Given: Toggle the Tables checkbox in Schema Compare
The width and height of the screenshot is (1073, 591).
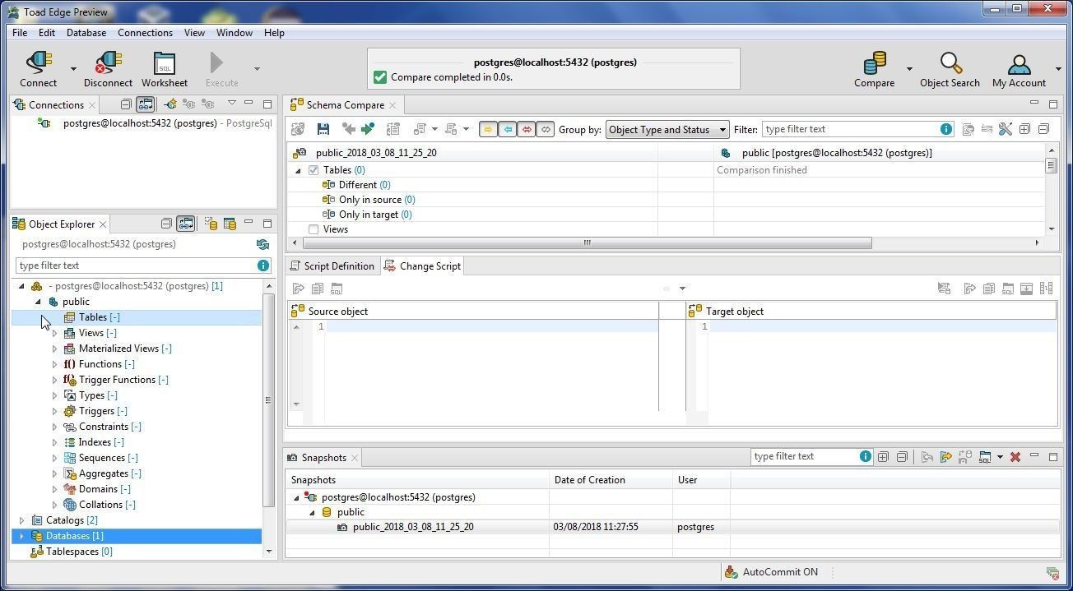Looking at the screenshot, I should tap(314, 170).
